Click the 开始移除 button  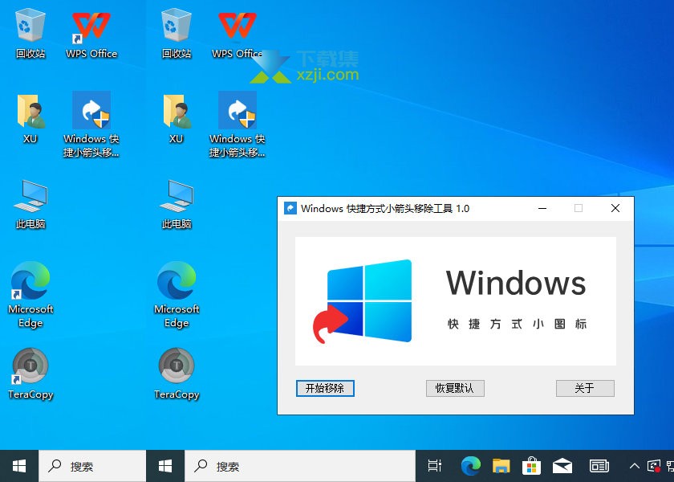point(325,388)
